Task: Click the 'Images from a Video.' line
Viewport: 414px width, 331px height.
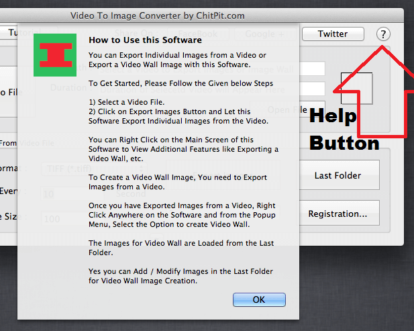Action: pos(126,187)
